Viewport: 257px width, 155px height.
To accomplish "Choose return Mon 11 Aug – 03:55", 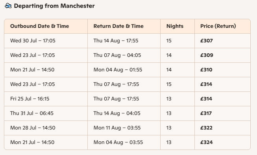I will click(x=117, y=128).
